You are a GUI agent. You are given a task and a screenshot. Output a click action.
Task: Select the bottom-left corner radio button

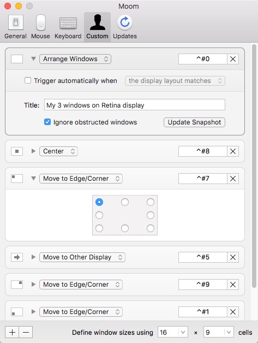(99, 228)
